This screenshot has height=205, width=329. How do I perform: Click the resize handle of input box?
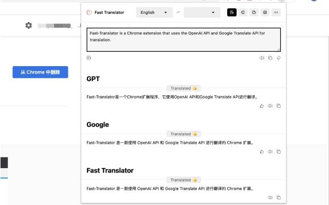point(279,49)
